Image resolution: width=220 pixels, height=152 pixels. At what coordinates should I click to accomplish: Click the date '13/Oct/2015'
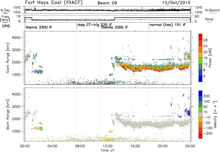(x=176, y=3)
